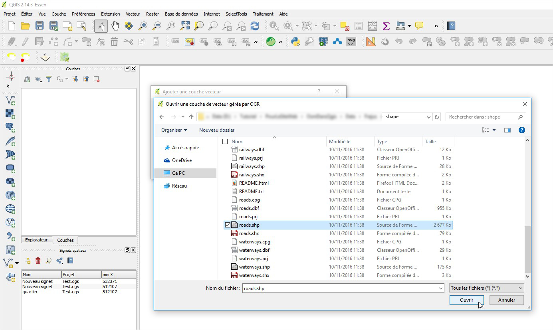Click the Delete selected trash icon in toolbar
The width and height of the screenshot is (553, 330).
pyautogui.click(x=114, y=41)
